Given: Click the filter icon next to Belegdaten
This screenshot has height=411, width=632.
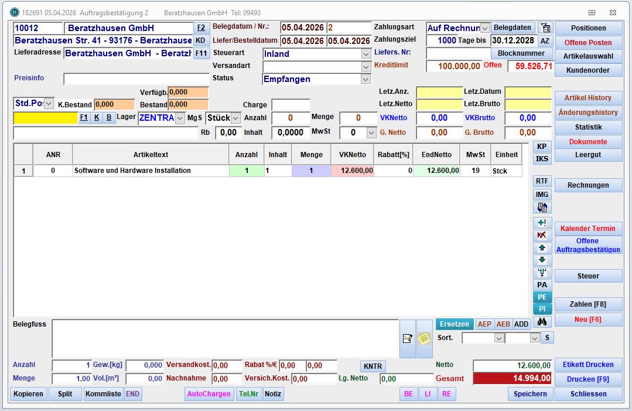Looking at the screenshot, I should pos(545,28).
